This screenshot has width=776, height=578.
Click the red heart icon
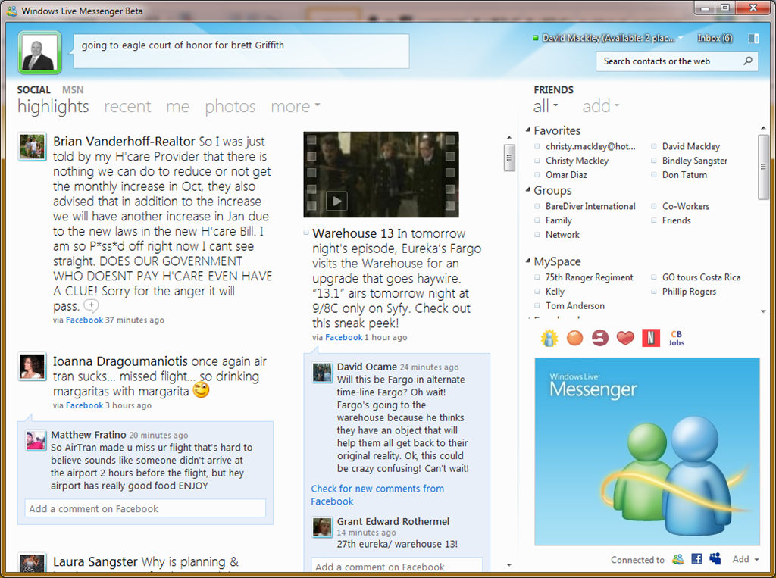(625, 338)
